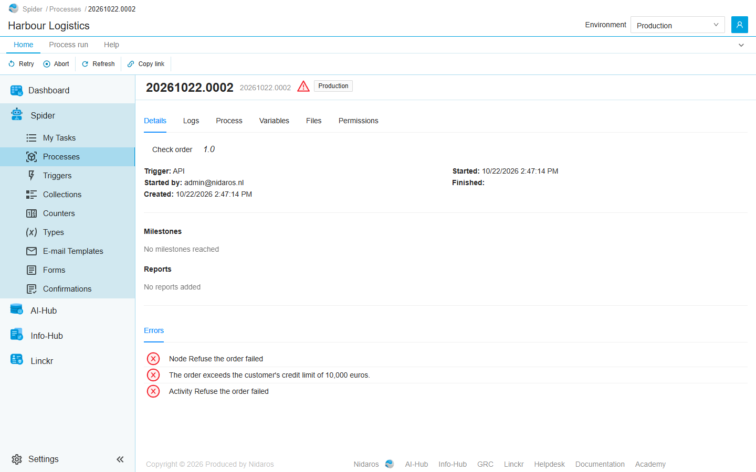Screen dimensions: 756x472
Task: Open the Academy footer link
Action: (650, 464)
